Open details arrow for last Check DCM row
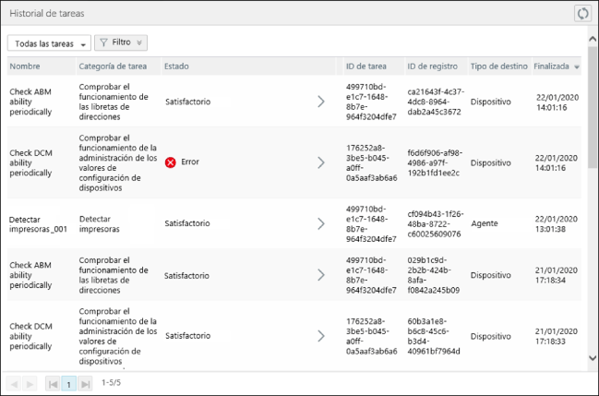599x396 pixels. click(x=321, y=336)
